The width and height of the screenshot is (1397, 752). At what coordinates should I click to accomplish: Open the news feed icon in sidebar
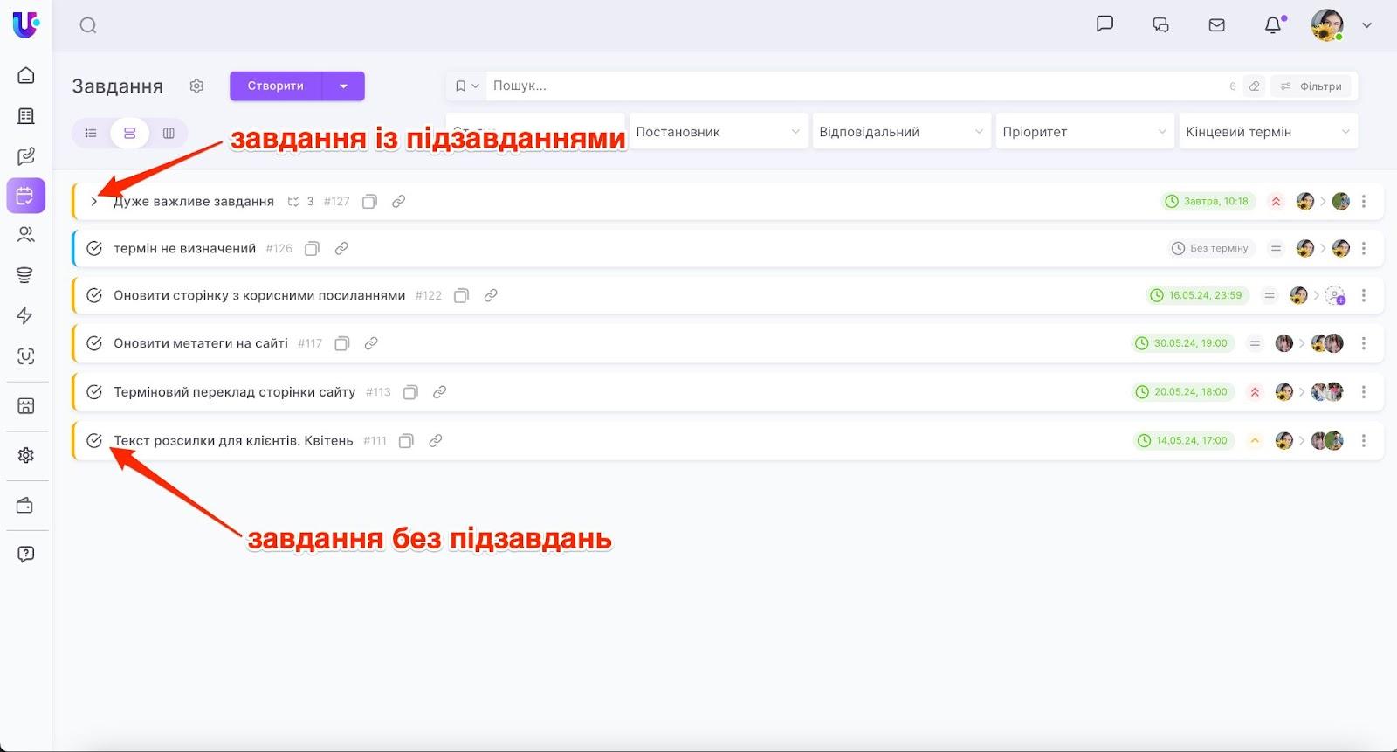pyautogui.click(x=26, y=116)
